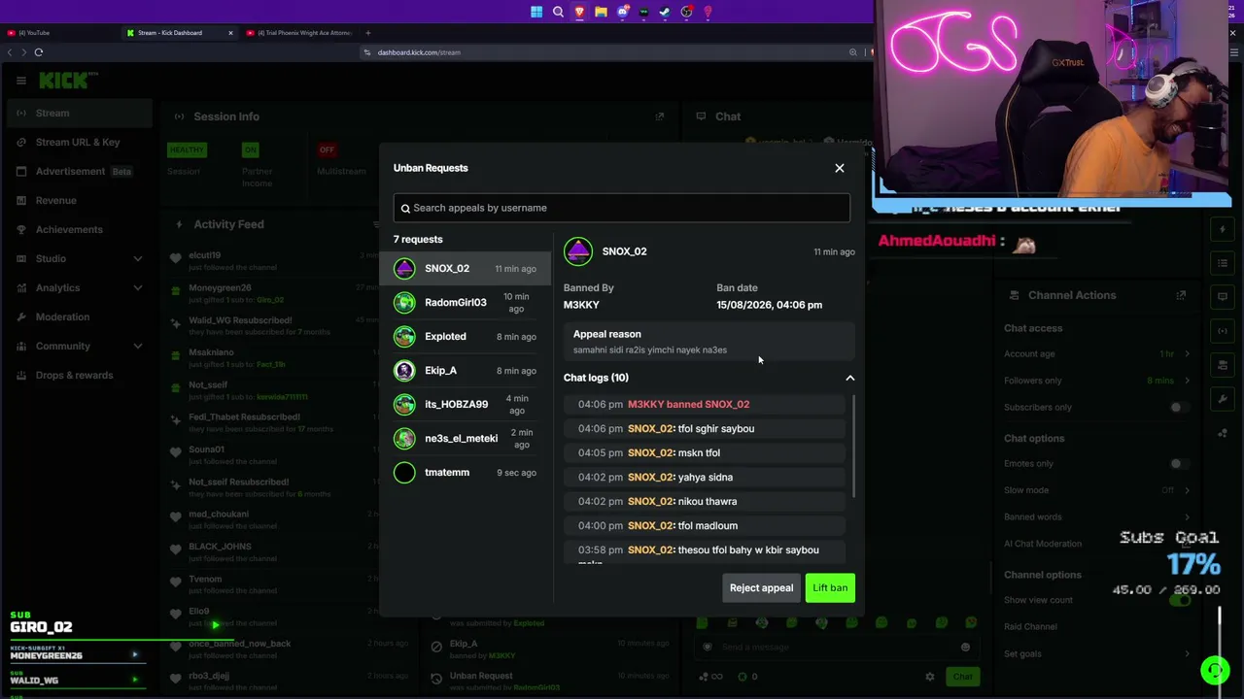Close the Unban Requests dialog
The image size is (1244, 699).
(x=840, y=168)
